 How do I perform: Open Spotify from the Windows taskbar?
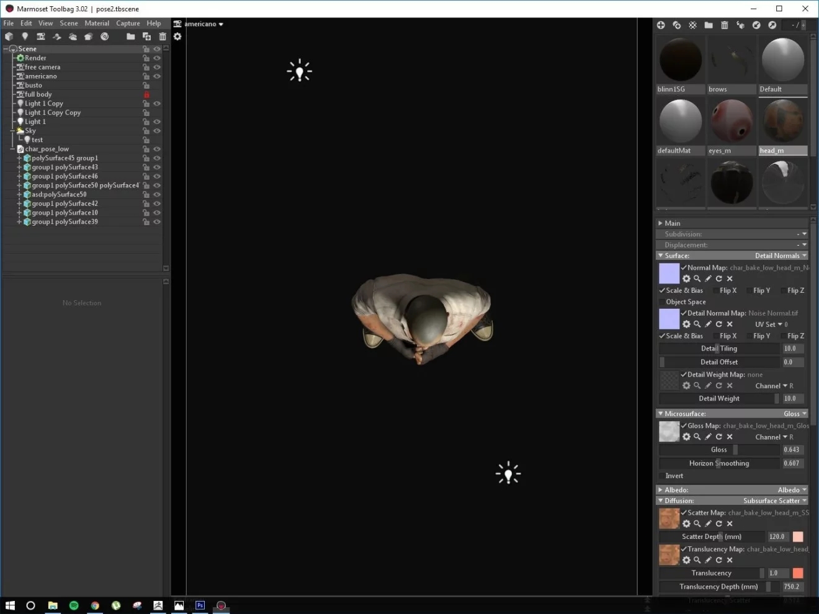point(74,605)
